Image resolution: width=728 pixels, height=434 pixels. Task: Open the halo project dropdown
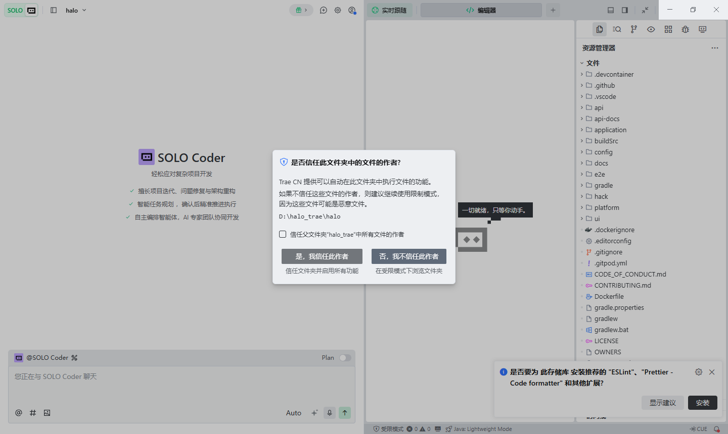76,10
